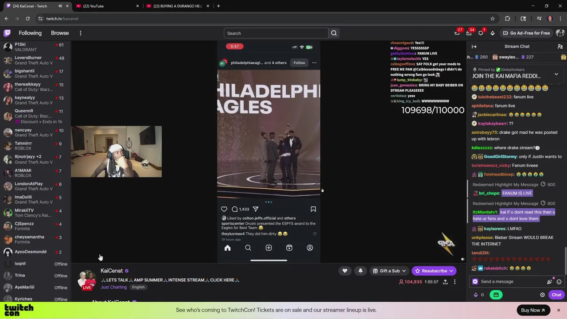Image resolution: width=567 pixels, height=319 pixels.
Task: Open the chat community users icon
Action: click(x=560, y=47)
